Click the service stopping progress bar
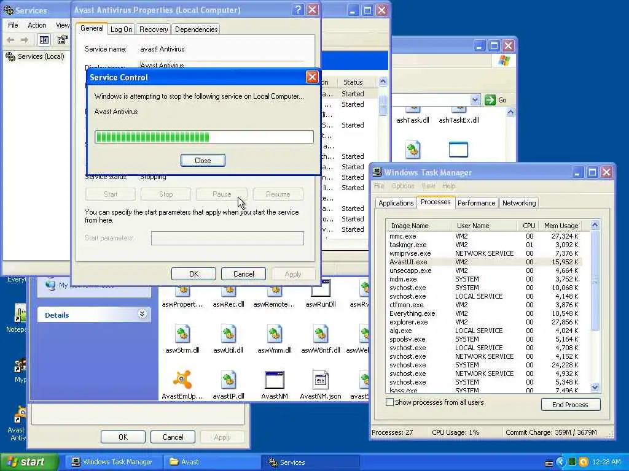 point(204,137)
